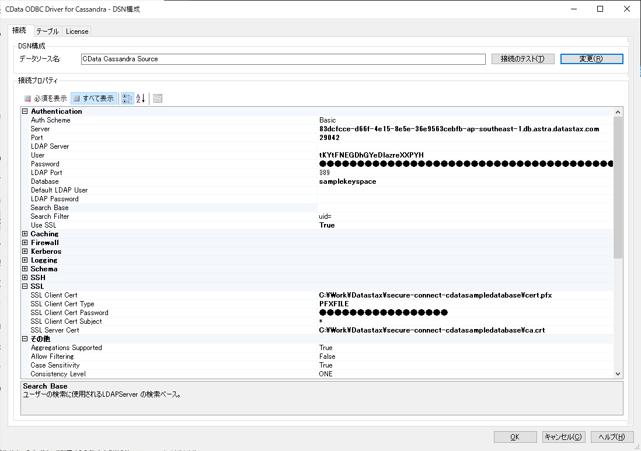Collapse the Authentication category
641x451 pixels.
tap(25, 111)
